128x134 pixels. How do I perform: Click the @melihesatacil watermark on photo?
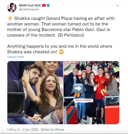[112, 107]
